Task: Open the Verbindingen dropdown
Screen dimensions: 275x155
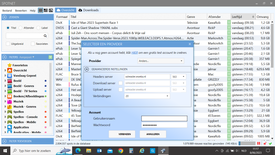Action: point(147,96)
